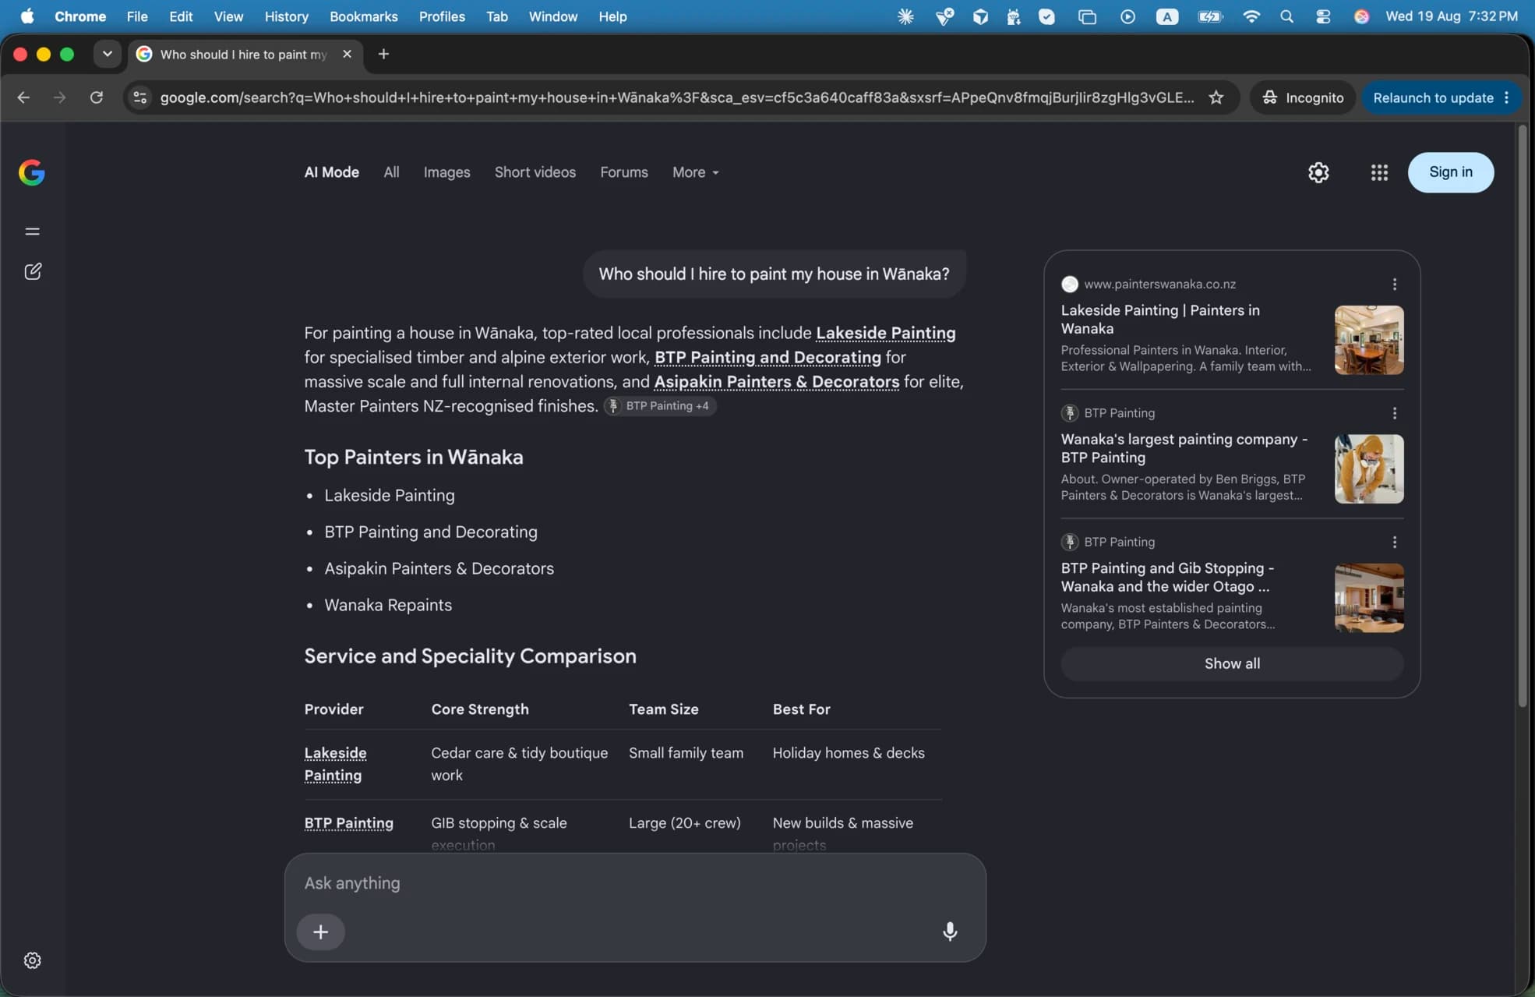Open the Profiles menu
The image size is (1535, 997).
(442, 16)
